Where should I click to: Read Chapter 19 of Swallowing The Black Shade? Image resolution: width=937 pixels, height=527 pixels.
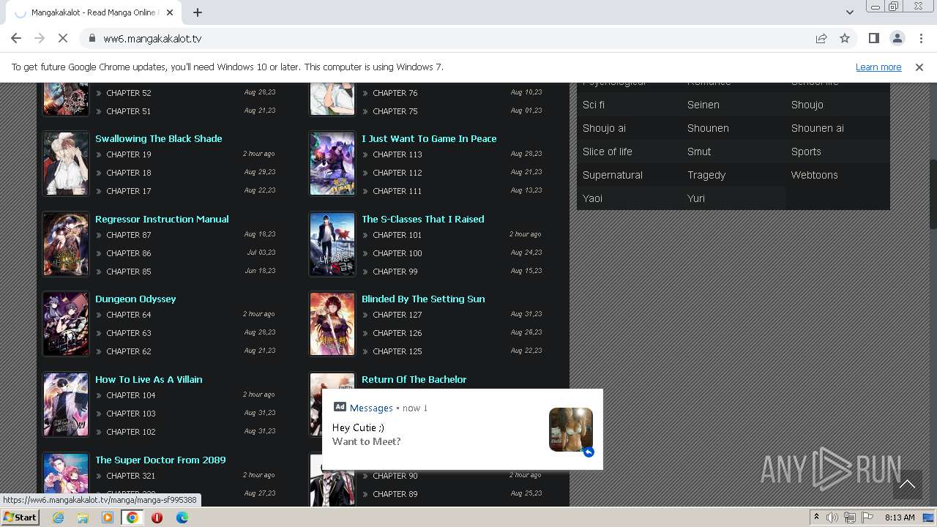[x=129, y=154]
